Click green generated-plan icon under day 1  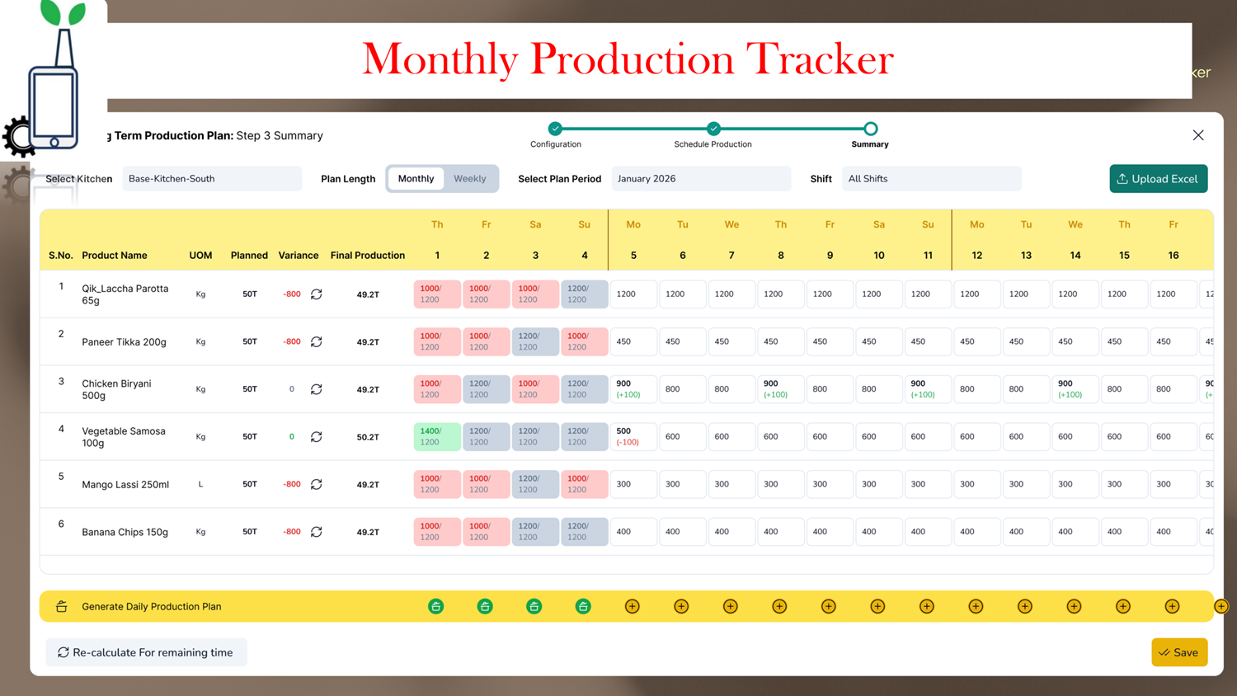pyautogui.click(x=436, y=607)
